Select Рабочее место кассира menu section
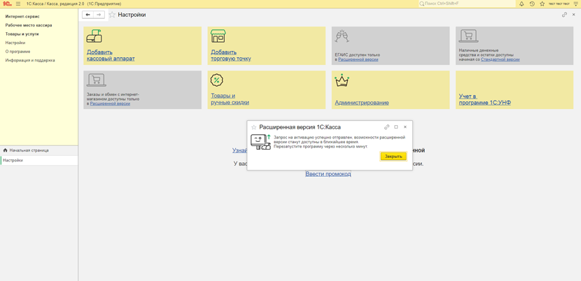This screenshot has width=581, height=281. (x=29, y=25)
